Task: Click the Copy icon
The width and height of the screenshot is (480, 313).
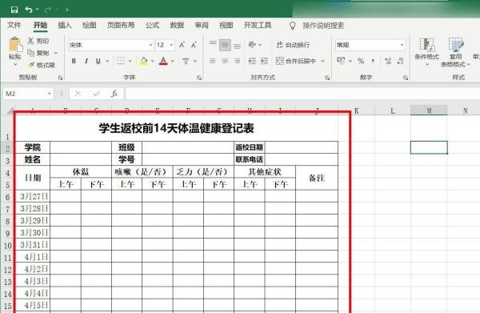Action: click(x=30, y=53)
